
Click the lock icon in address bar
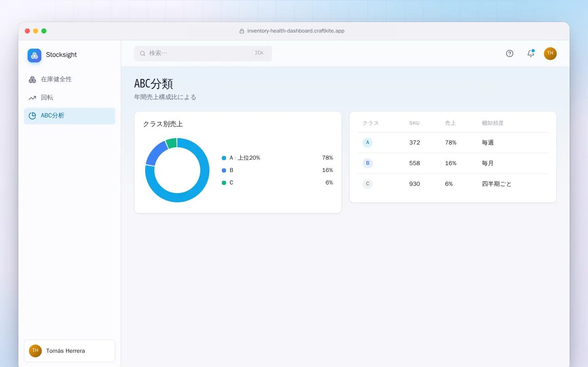[242, 31]
